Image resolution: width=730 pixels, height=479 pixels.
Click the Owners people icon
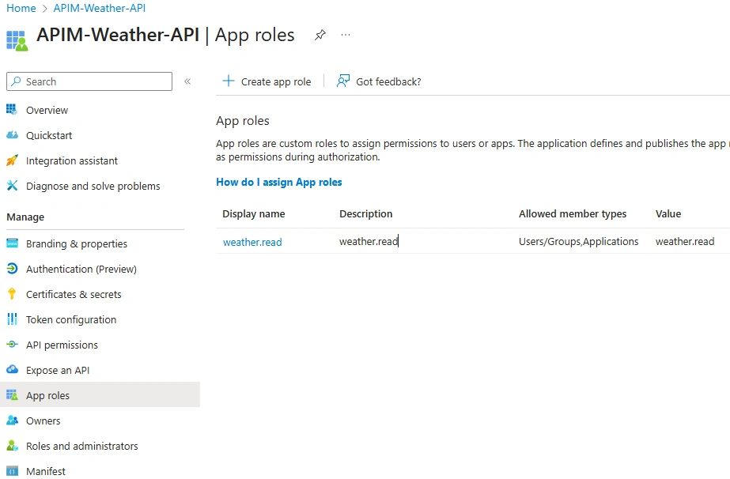click(x=12, y=421)
